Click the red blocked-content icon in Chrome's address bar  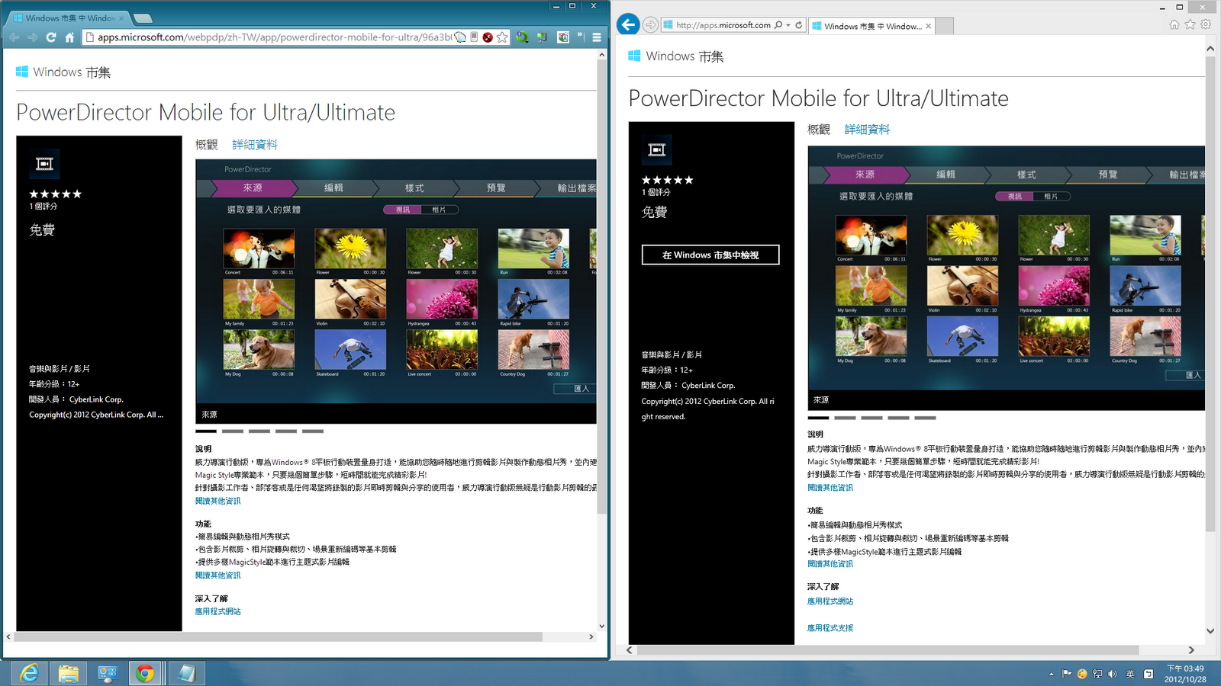488,37
